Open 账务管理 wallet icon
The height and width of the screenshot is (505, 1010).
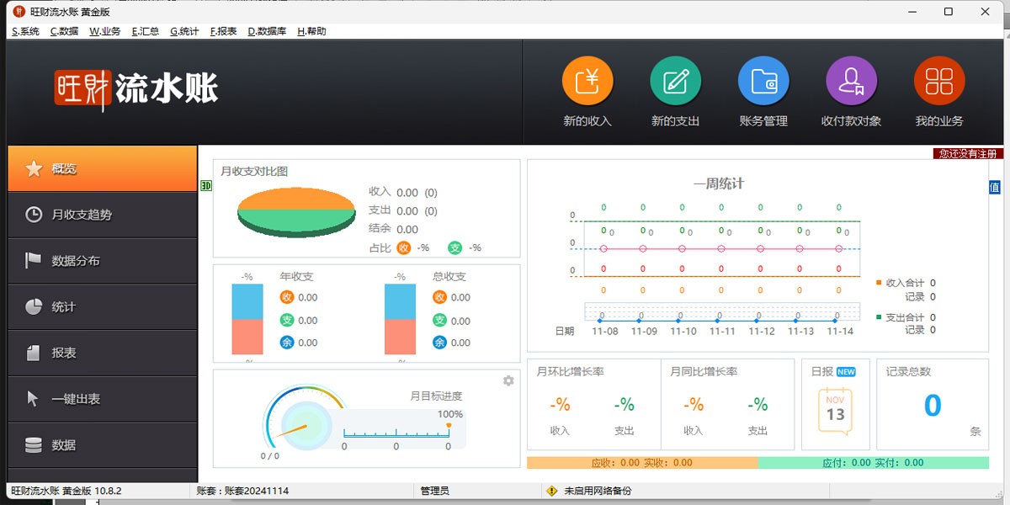pyautogui.click(x=763, y=82)
